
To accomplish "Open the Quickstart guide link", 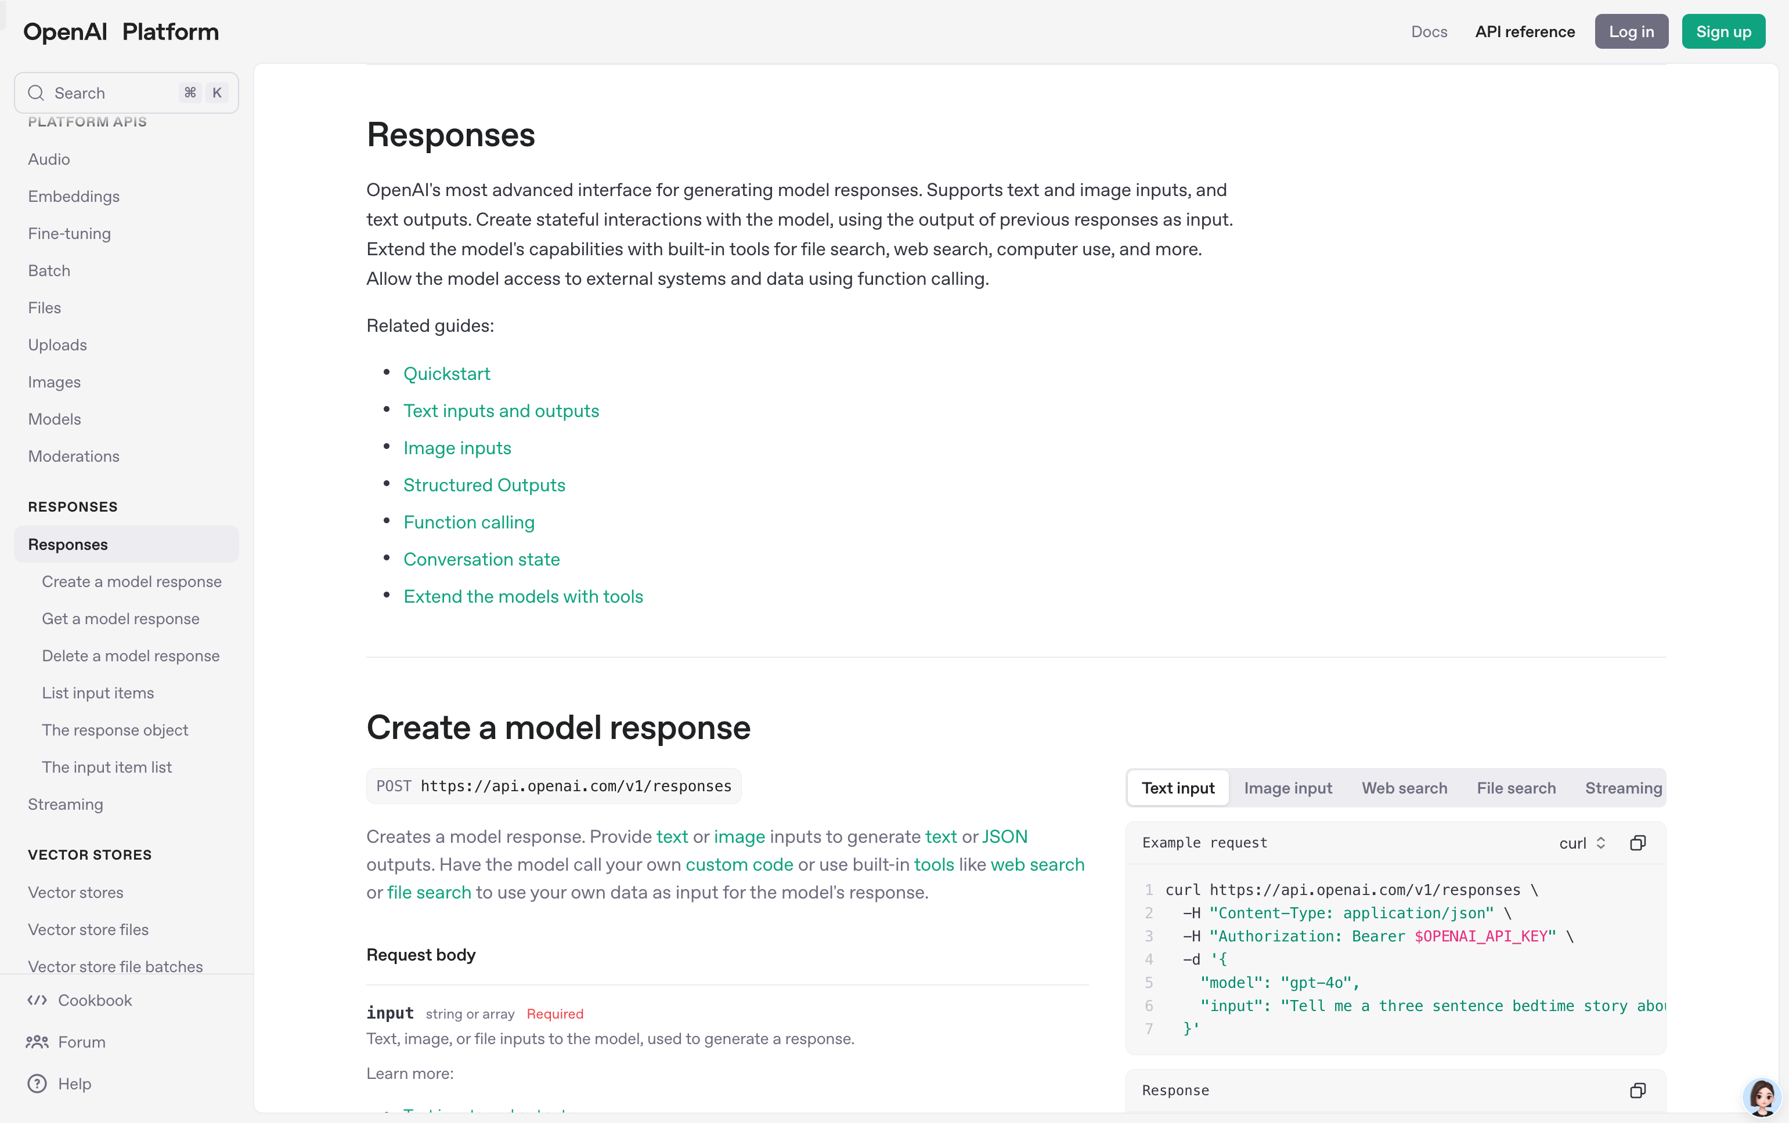I will pos(446,374).
